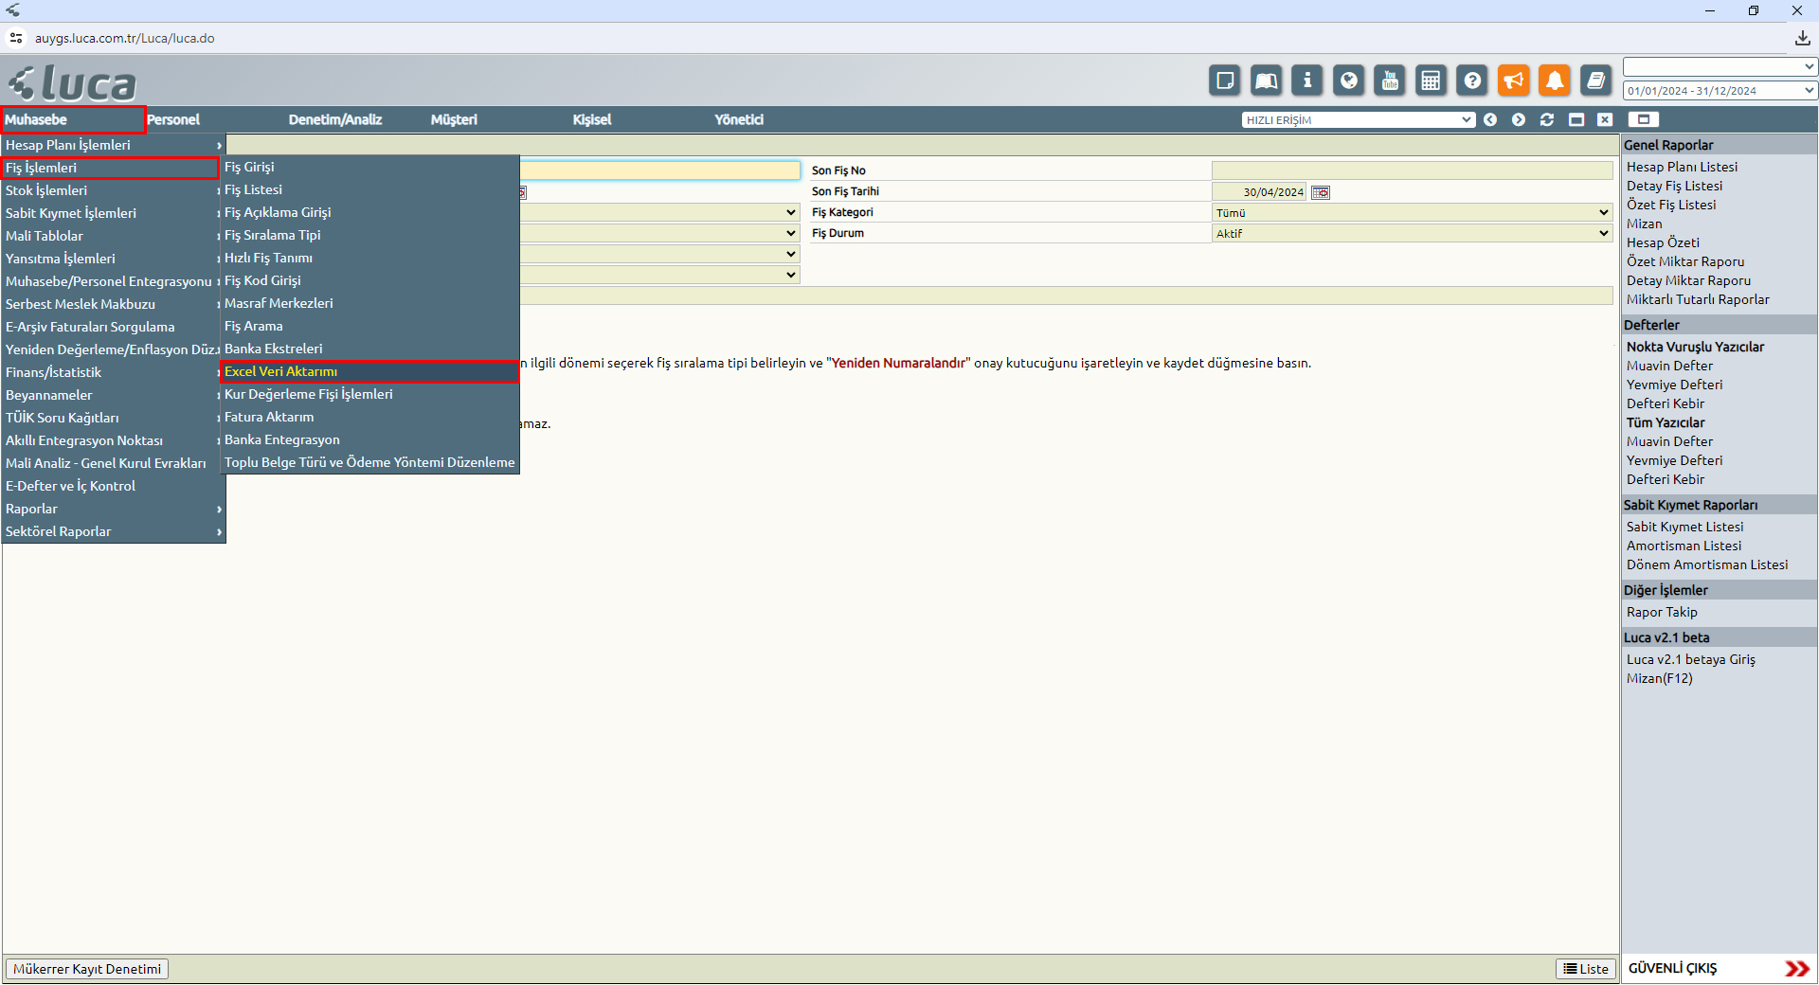The width and height of the screenshot is (1819, 985).
Task: Launch the calculator icon
Action: tap(1432, 81)
